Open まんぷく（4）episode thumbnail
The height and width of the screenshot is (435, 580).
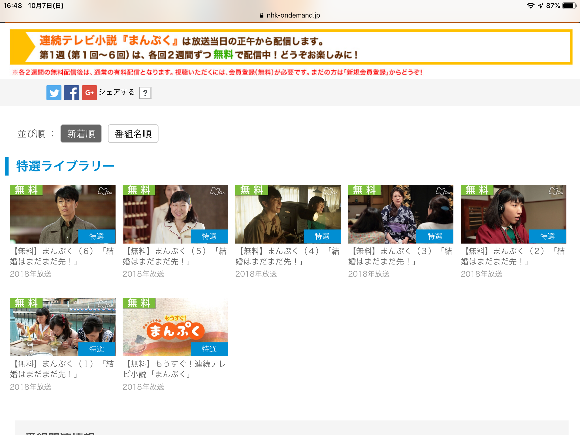click(x=288, y=214)
